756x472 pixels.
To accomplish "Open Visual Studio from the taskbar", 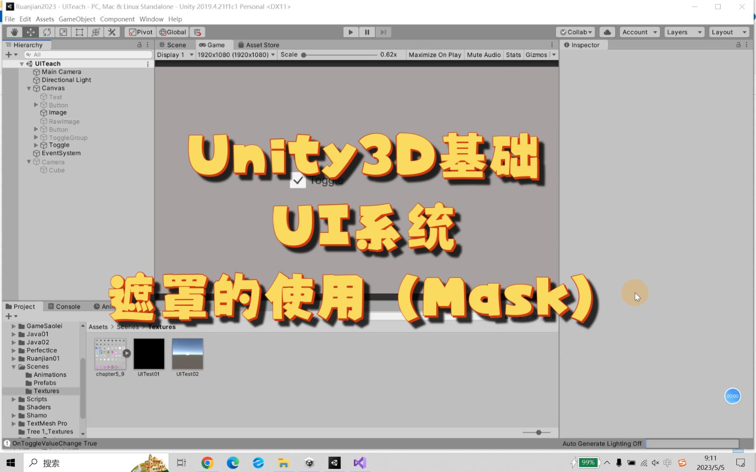I will (x=360, y=462).
